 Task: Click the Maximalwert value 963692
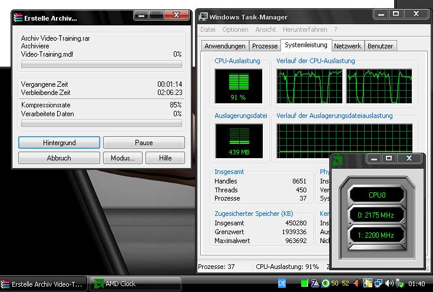coord(296,241)
